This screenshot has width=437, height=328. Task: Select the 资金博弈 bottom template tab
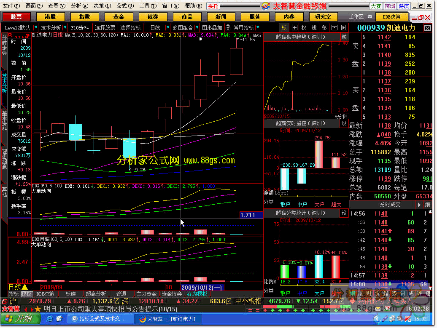pyautogui.click(x=172, y=294)
